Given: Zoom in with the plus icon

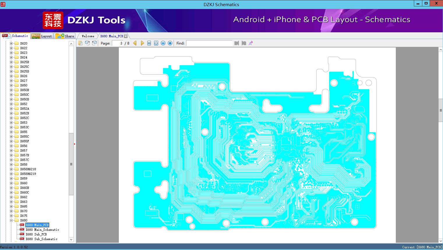Looking at the screenshot, I should (170, 43).
